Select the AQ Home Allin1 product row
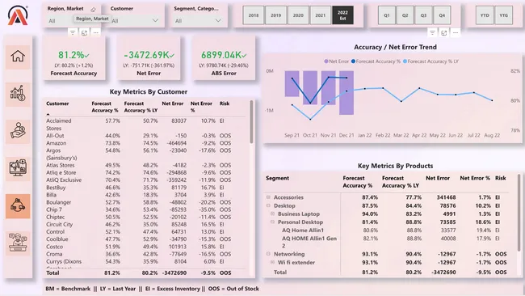 tap(387, 230)
